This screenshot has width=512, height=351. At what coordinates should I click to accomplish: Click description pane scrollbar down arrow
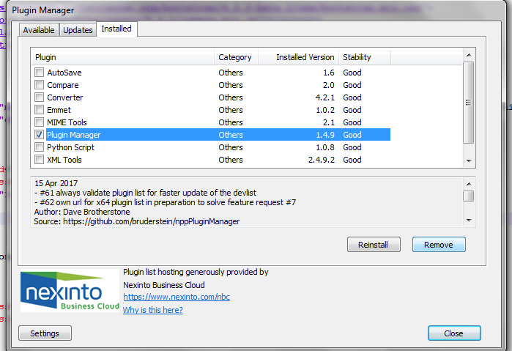pos(469,221)
